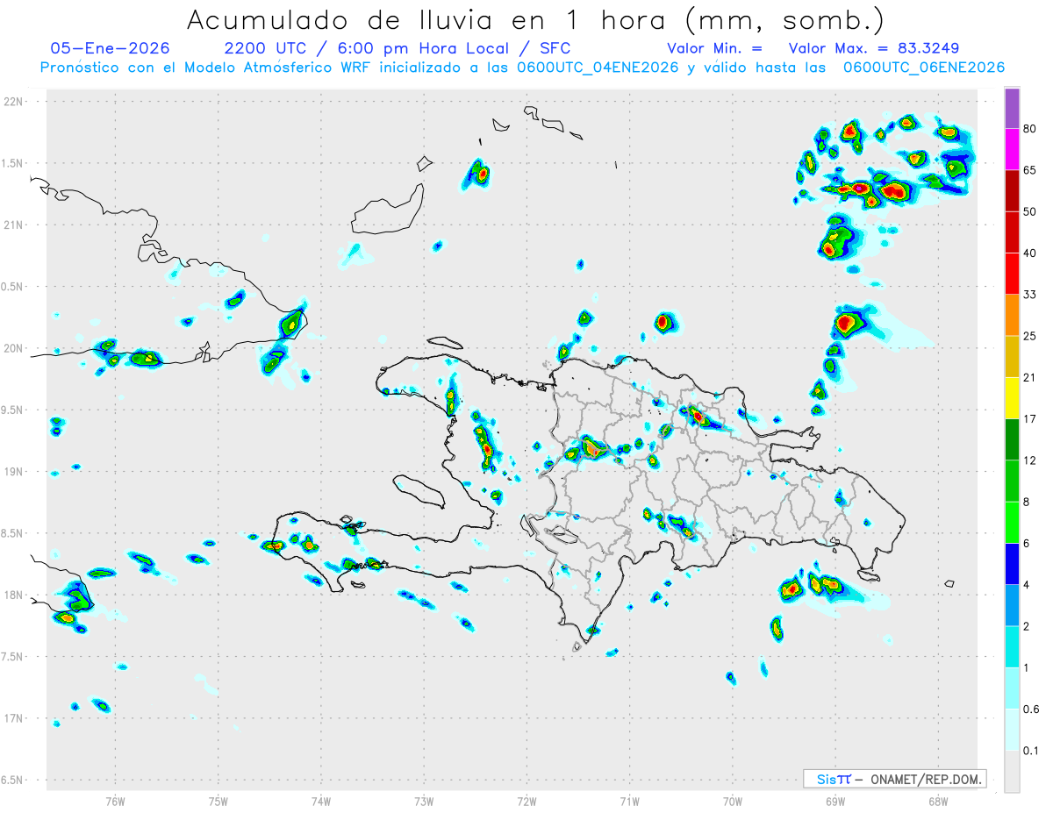Click the '0.6' label on the color scale

click(x=1031, y=709)
